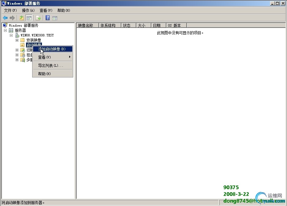Collapse the WIN08.WIN2008.TEST node

tap(11, 35)
